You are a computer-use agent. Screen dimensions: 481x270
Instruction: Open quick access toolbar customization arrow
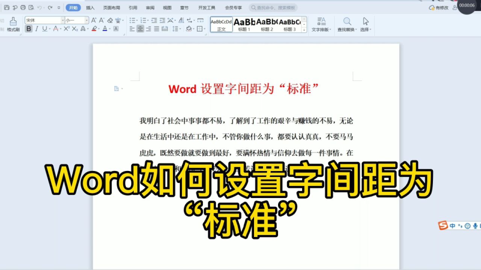point(59,7)
